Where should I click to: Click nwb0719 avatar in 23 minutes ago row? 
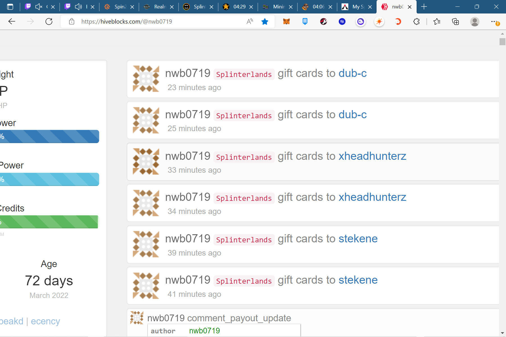click(146, 79)
